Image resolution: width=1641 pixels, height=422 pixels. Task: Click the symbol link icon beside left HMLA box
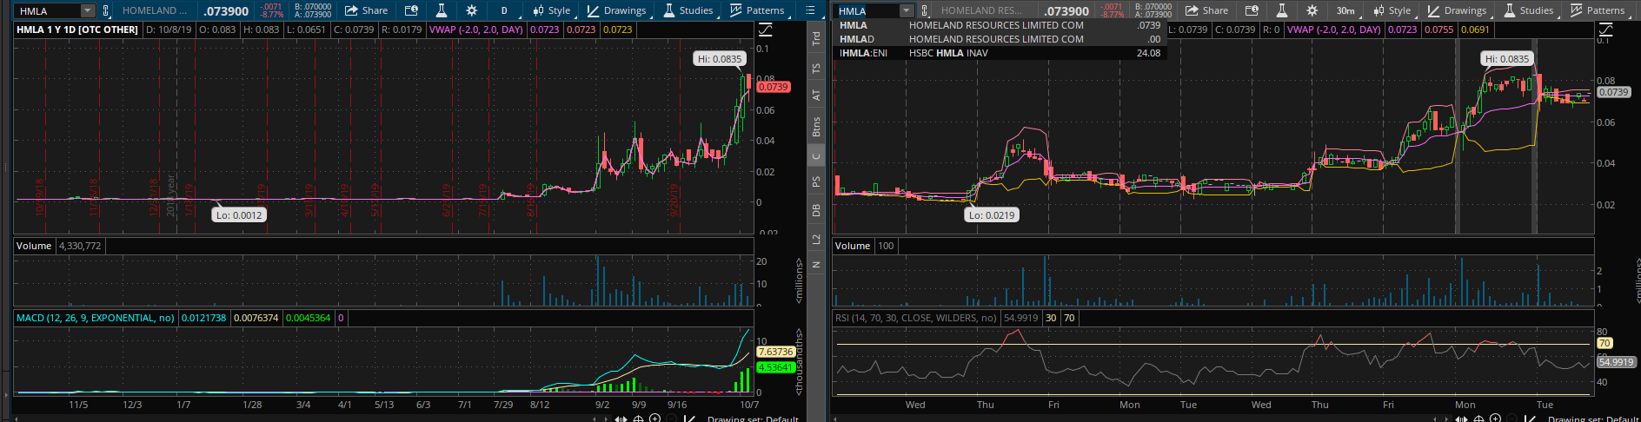(106, 10)
